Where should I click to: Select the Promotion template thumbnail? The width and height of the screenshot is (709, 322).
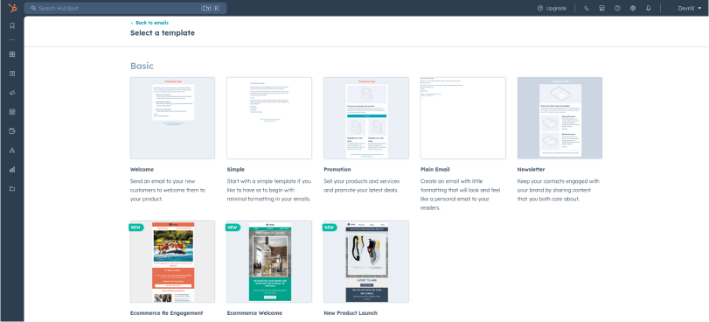click(365, 118)
